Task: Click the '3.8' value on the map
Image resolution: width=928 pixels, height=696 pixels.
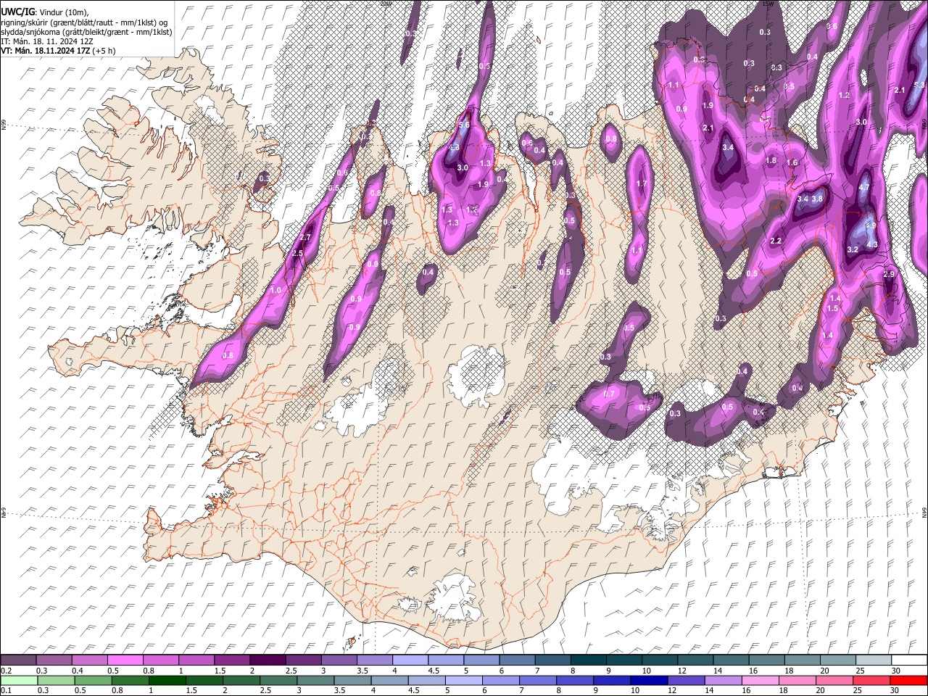Action: point(818,199)
